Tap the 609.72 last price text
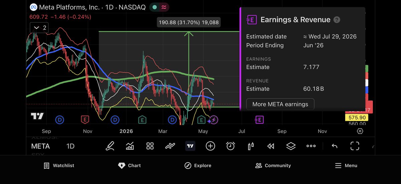Screen dimensions: 401x184 tap(39, 17)
